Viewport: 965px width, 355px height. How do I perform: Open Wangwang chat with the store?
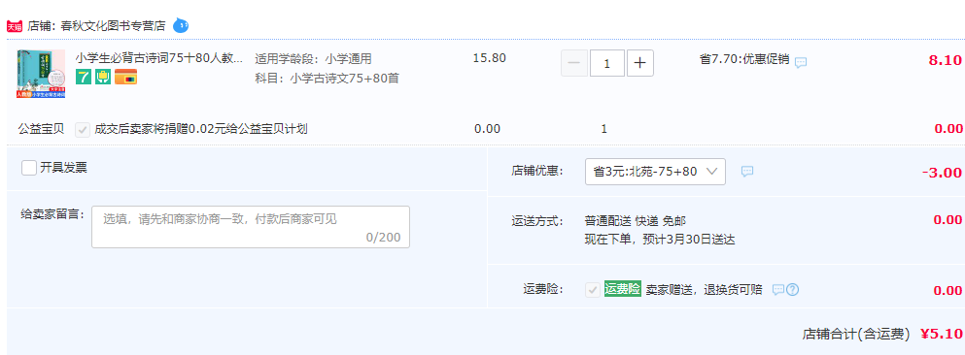(x=181, y=26)
